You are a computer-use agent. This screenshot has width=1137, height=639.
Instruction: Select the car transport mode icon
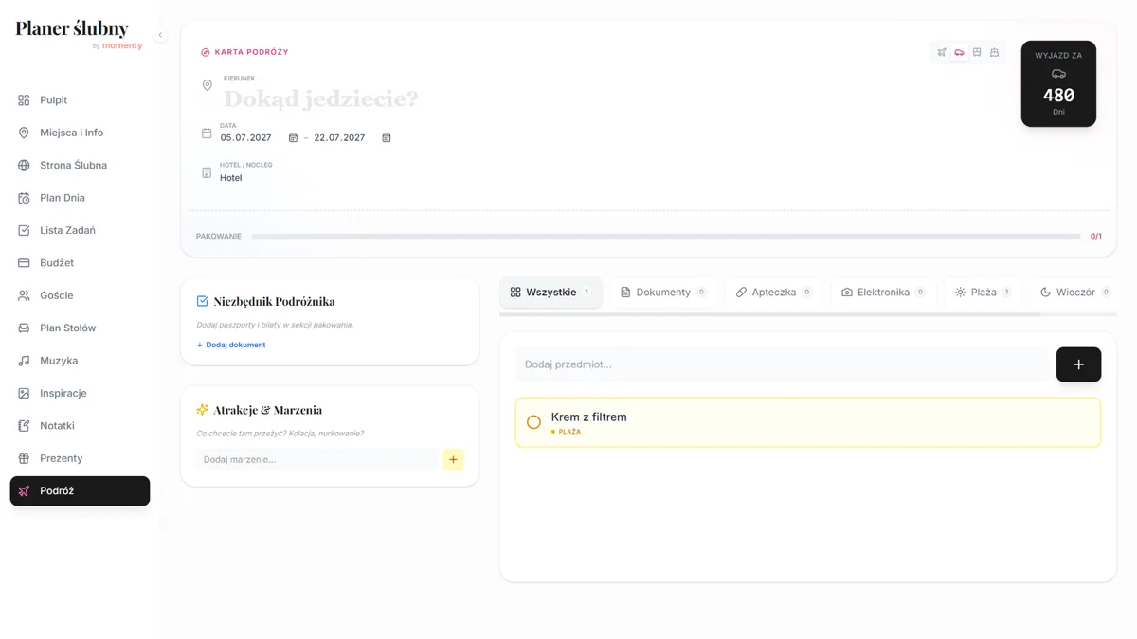pyautogui.click(x=960, y=52)
